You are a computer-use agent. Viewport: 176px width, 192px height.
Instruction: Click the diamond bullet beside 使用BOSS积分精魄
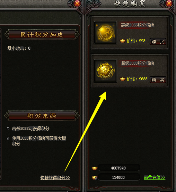click(8, 139)
